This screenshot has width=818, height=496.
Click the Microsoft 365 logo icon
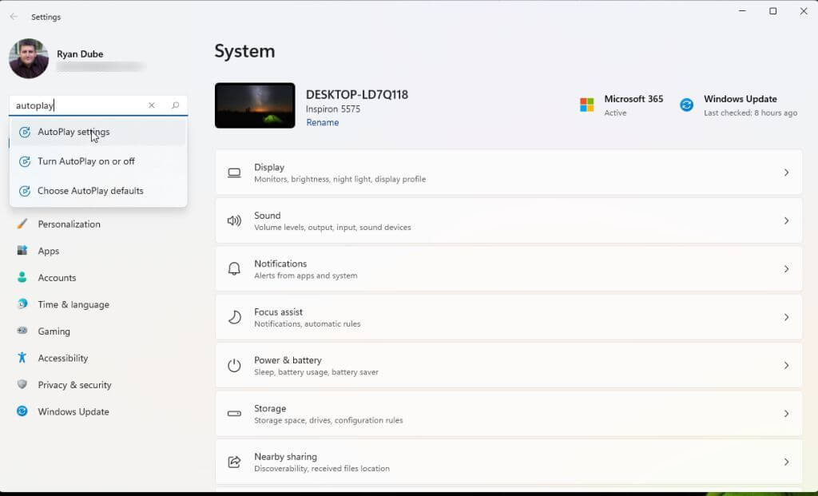[587, 105]
